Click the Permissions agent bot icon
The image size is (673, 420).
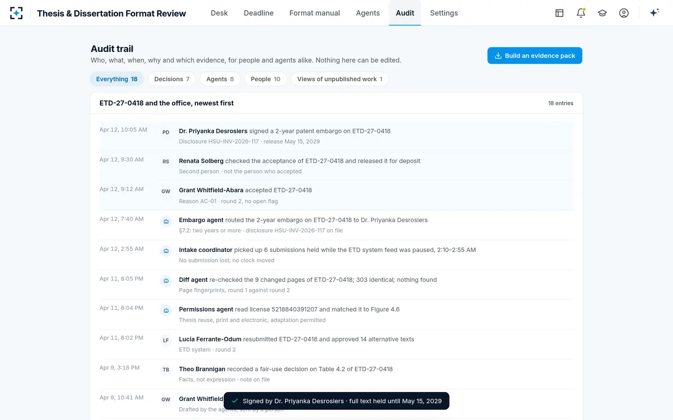(x=166, y=310)
